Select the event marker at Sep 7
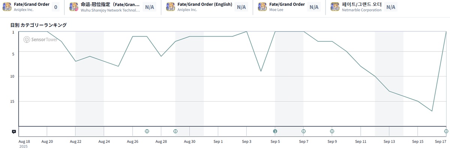The width and height of the screenshot is (450, 150). (303, 131)
